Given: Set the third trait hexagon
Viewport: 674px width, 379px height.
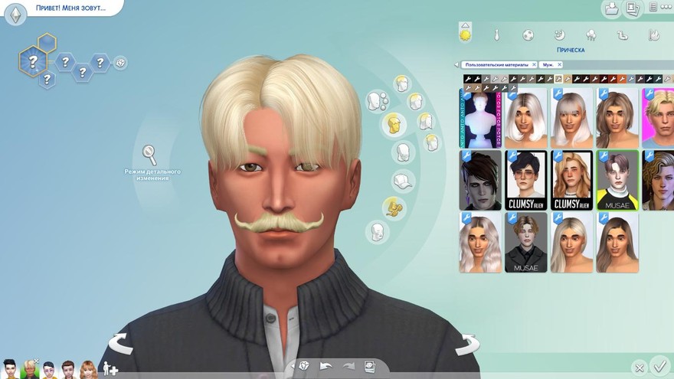Looking at the screenshot, I should 100,63.
